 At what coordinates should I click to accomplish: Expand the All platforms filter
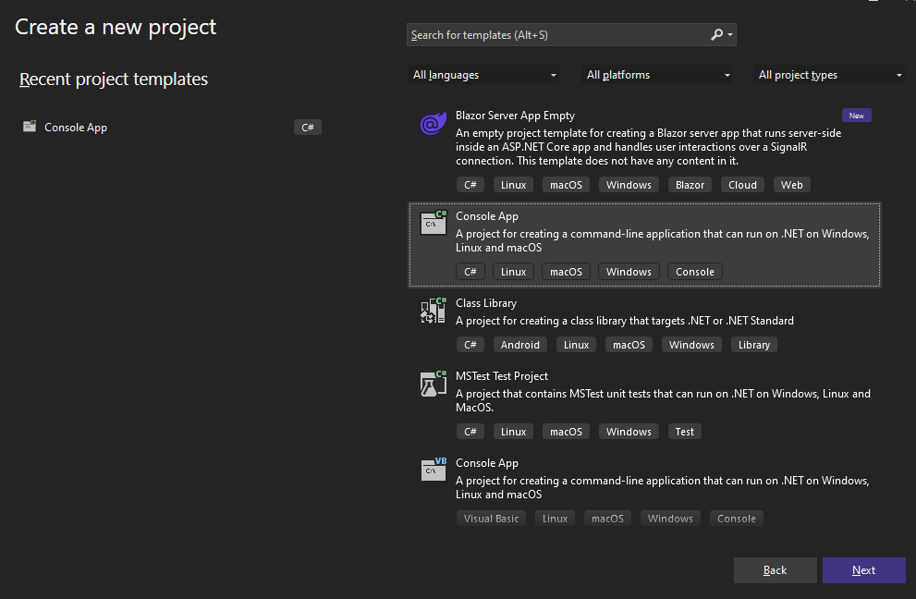coord(658,75)
